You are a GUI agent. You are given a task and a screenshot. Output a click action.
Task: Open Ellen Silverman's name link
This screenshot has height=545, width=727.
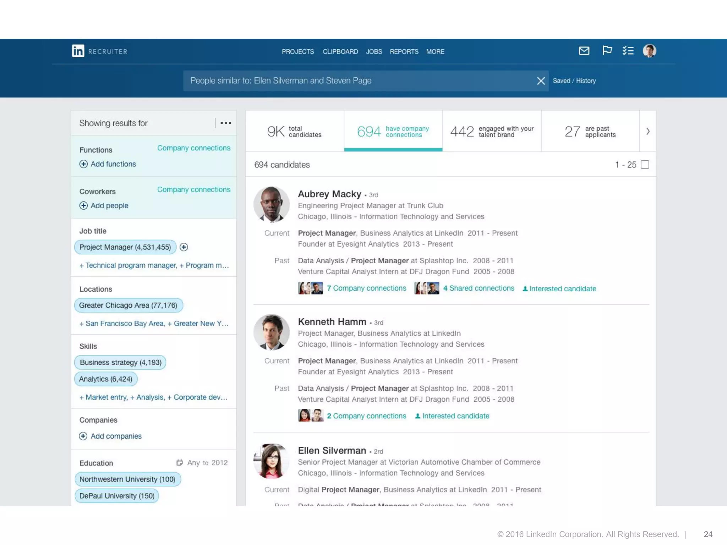click(332, 451)
